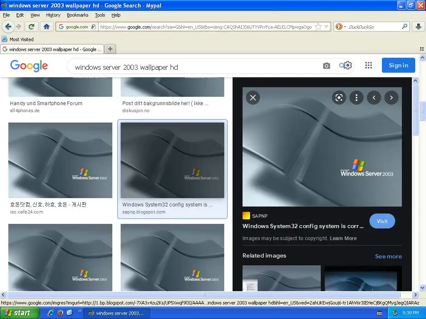Launch Firefox from Quick Launch
The width and height of the screenshot is (426, 319).
pos(60,313)
